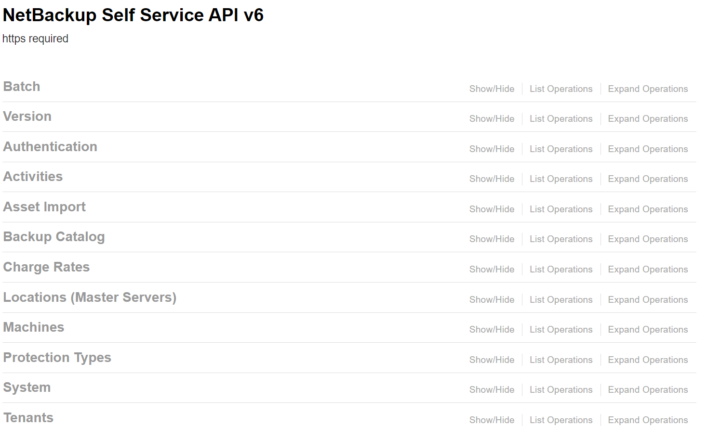
Task: Toggle Show/Hide for Version
Action: click(x=492, y=119)
